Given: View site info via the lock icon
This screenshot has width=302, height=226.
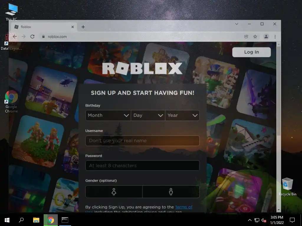Looking at the screenshot, I should 43,36.
